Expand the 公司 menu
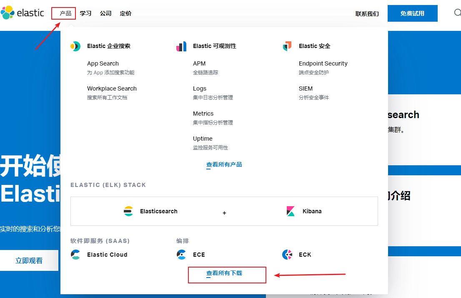The image size is (461, 298). (x=105, y=13)
